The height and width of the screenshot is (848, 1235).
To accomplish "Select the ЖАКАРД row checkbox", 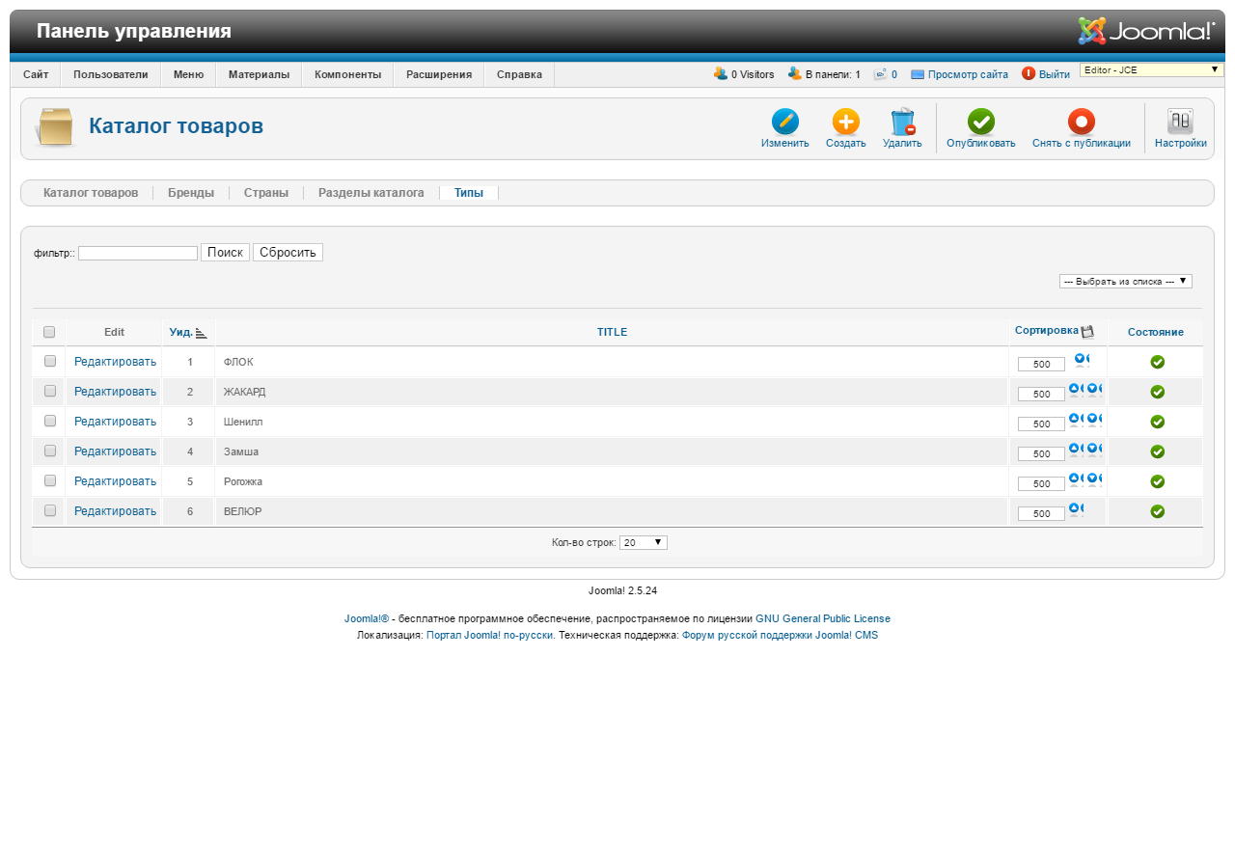I will [50, 391].
